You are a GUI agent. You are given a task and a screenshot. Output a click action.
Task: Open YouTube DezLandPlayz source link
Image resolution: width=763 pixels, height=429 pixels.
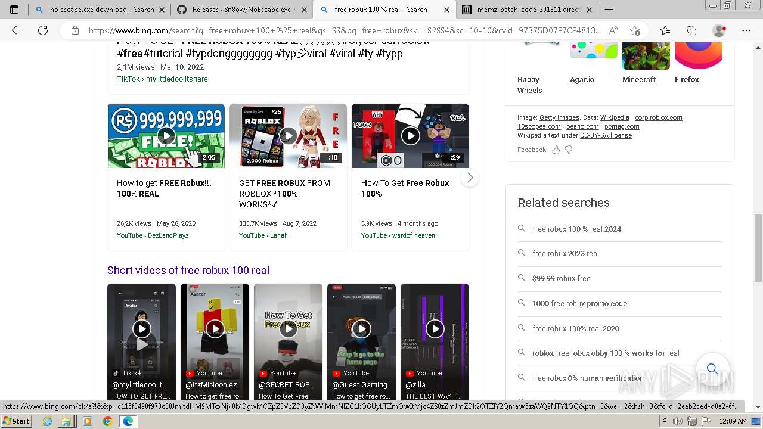coord(153,235)
